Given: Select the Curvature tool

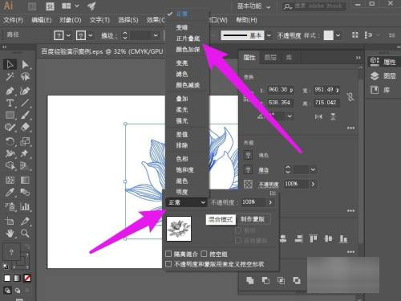Looking at the screenshot, I should click(x=25, y=91).
